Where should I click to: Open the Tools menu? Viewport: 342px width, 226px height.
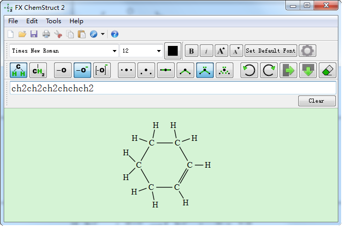pyautogui.click(x=53, y=21)
